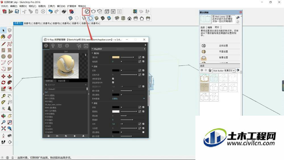Image resolution: width=284 pixels, height=160 pixels.
Task: Toggle the 反射光泽 checkbox
Action: pyautogui.click(x=143, y=75)
